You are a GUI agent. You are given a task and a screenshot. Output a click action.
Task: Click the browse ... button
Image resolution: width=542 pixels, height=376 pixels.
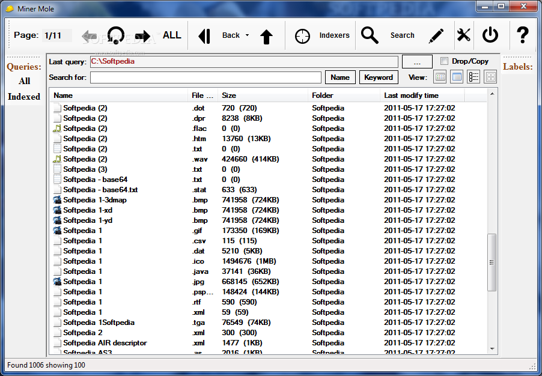point(417,62)
